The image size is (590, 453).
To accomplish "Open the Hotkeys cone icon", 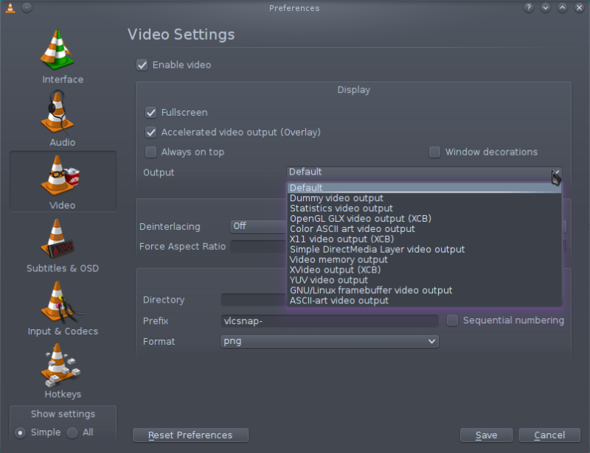I will coord(60,365).
